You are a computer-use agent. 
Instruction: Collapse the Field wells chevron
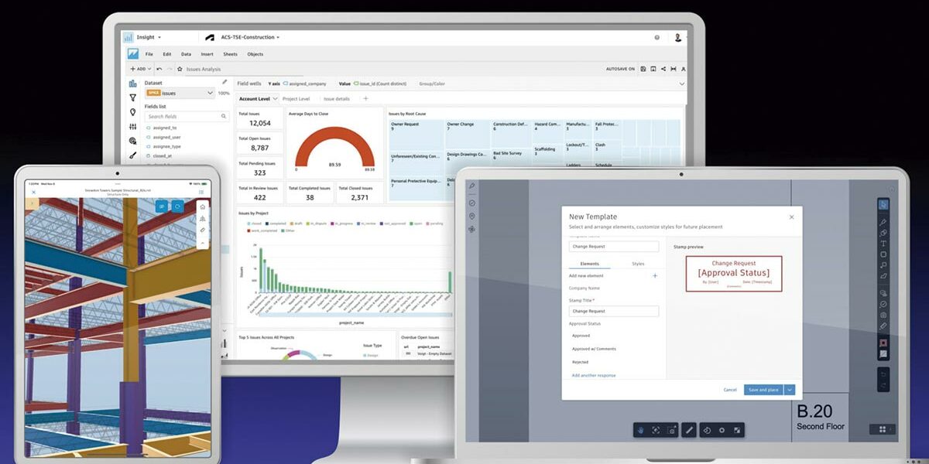pyautogui.click(x=682, y=84)
